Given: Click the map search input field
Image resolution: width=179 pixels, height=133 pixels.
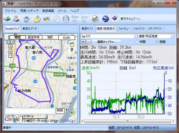Looking at the screenshot, I should point(30,111).
